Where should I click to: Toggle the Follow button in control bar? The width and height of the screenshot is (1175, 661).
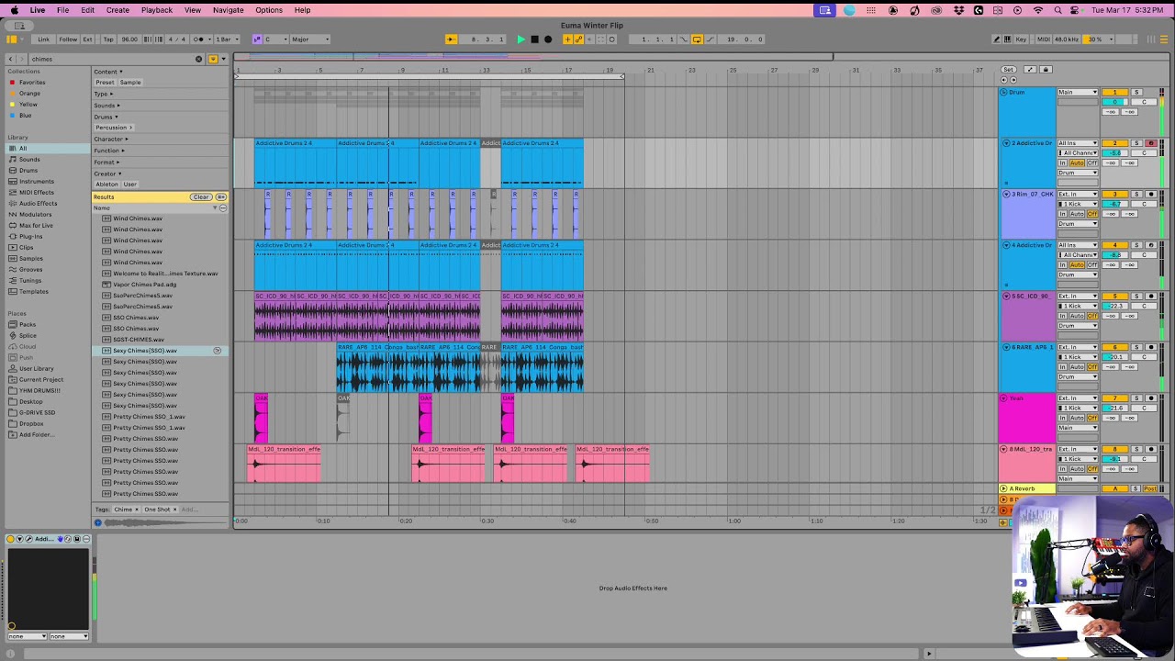(68, 39)
